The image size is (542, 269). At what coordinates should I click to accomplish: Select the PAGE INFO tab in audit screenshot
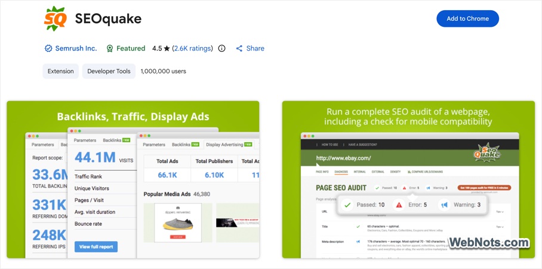[322, 171]
